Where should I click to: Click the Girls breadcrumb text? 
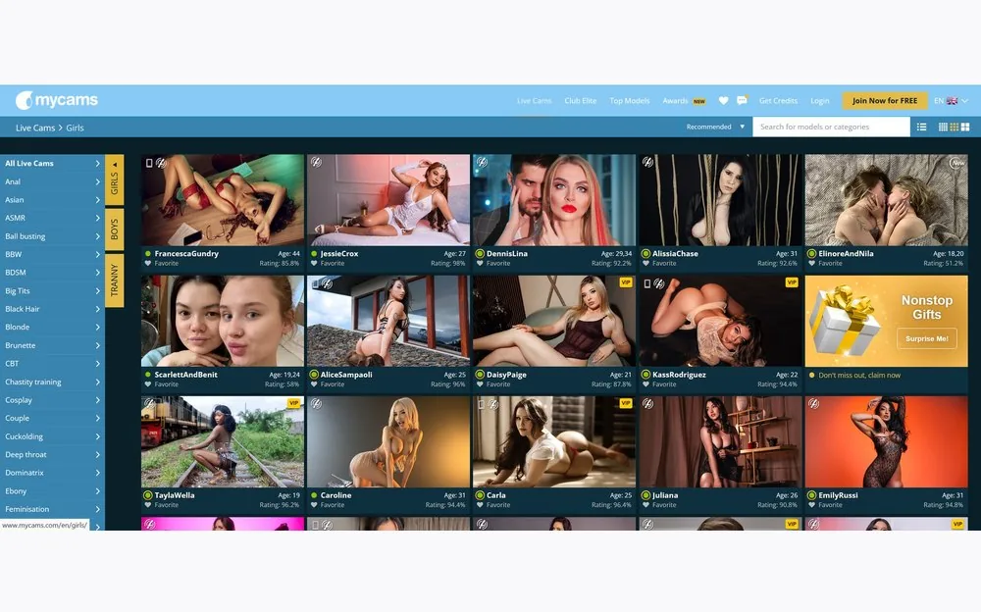pos(76,127)
